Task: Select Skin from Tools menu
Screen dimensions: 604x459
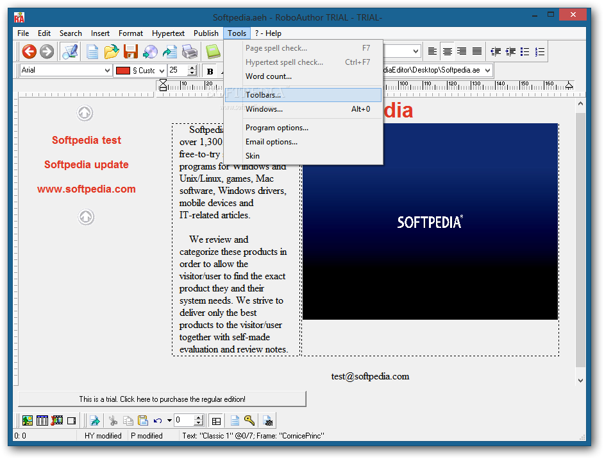Action: point(303,156)
